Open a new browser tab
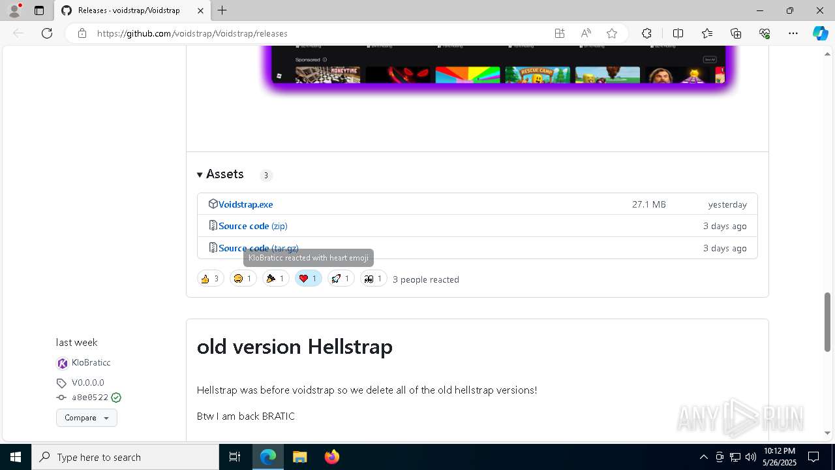The width and height of the screenshot is (835, 470). tap(222, 10)
